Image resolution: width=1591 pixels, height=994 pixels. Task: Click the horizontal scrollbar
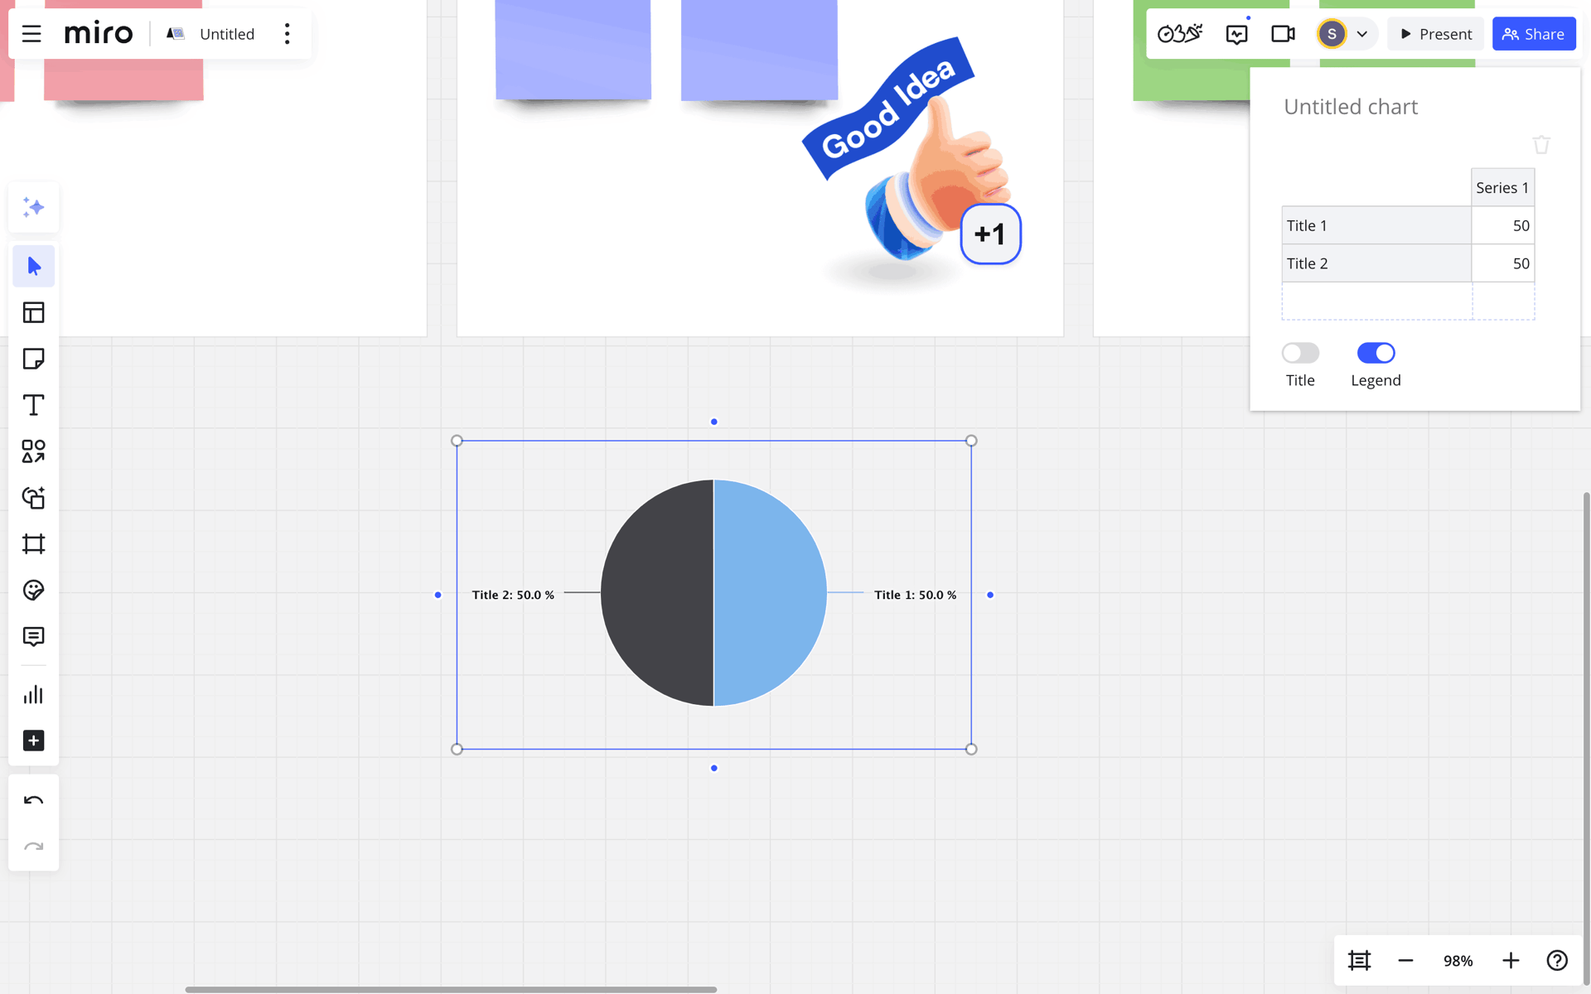(x=451, y=989)
